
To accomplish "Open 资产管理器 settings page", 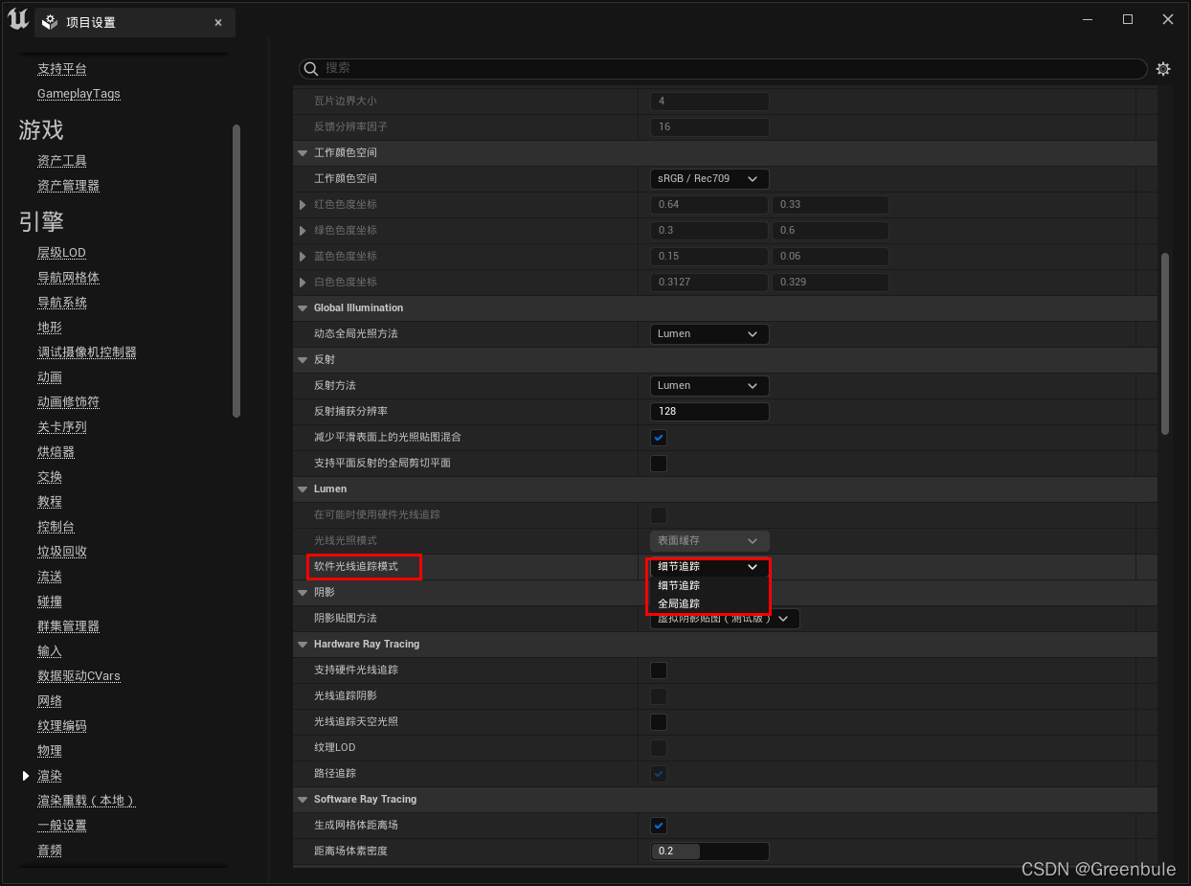I will 68,186.
